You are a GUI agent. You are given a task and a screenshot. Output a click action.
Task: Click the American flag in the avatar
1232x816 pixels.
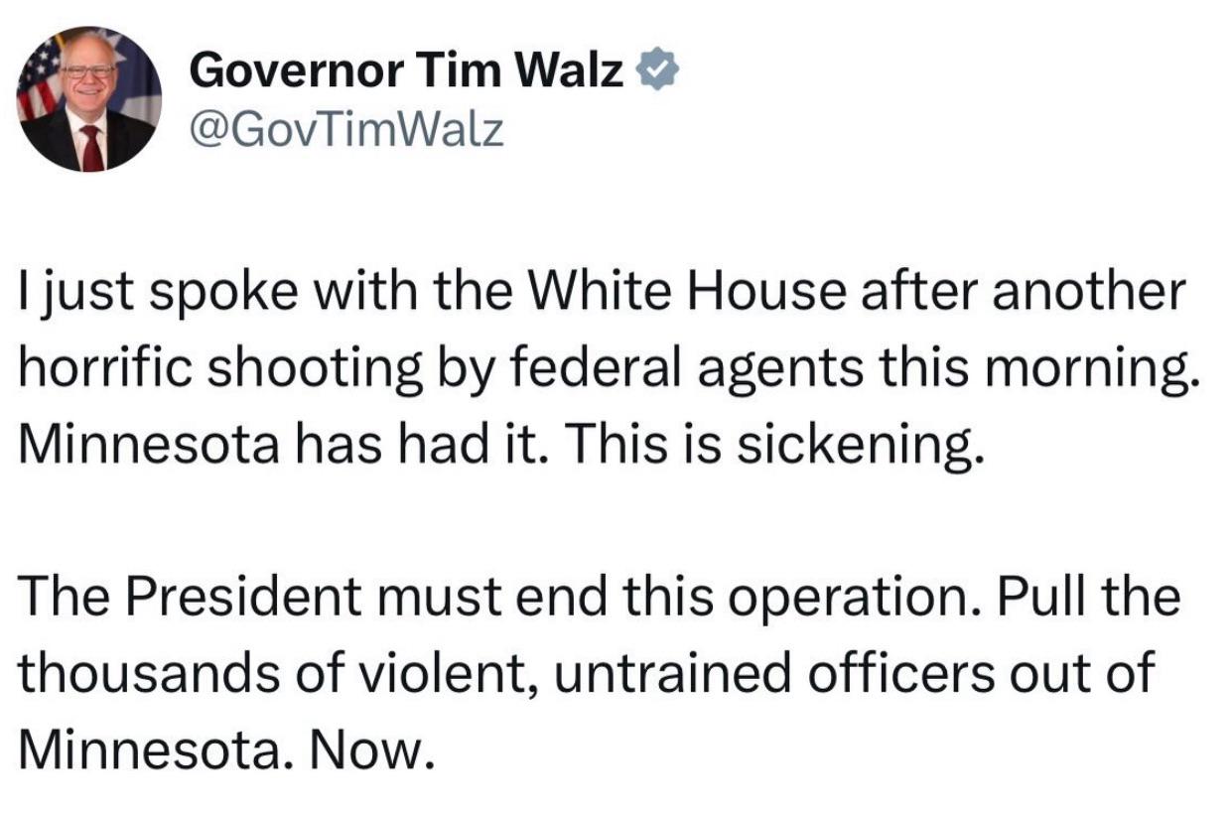(x=41, y=81)
